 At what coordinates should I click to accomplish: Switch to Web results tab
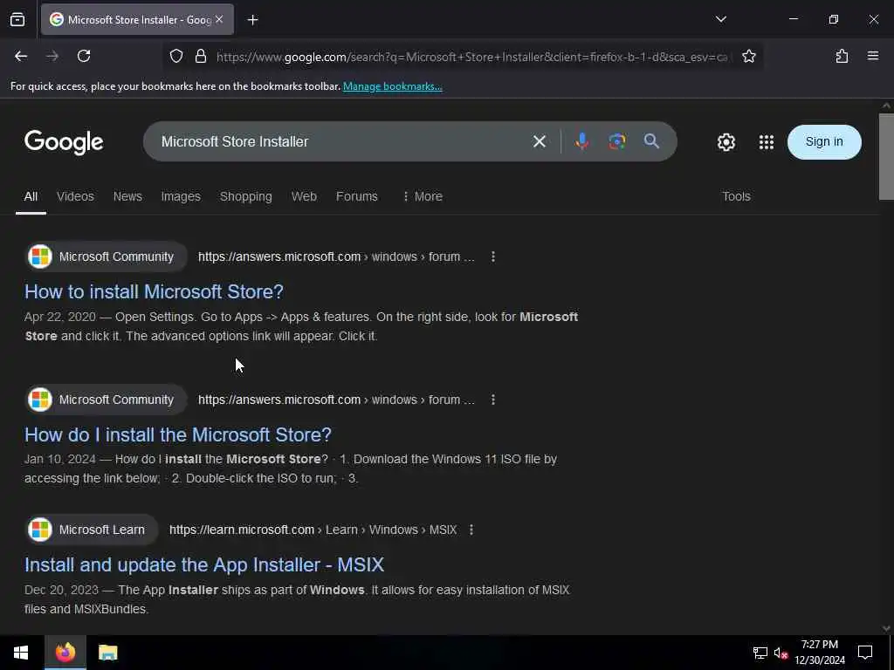pos(304,196)
